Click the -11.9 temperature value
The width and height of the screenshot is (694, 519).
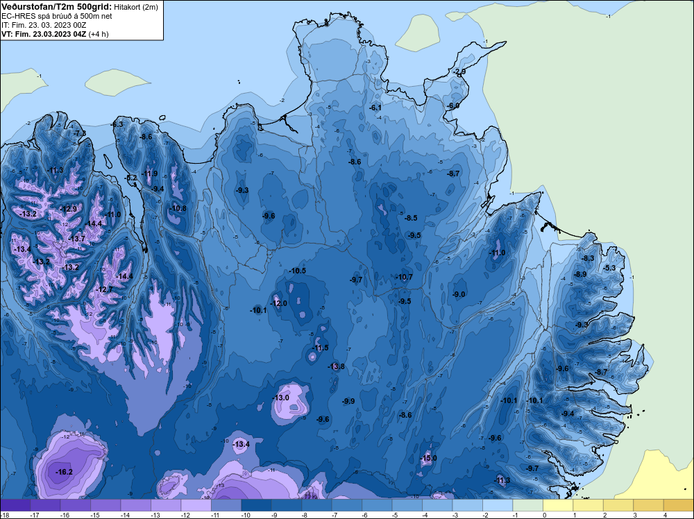150,173
